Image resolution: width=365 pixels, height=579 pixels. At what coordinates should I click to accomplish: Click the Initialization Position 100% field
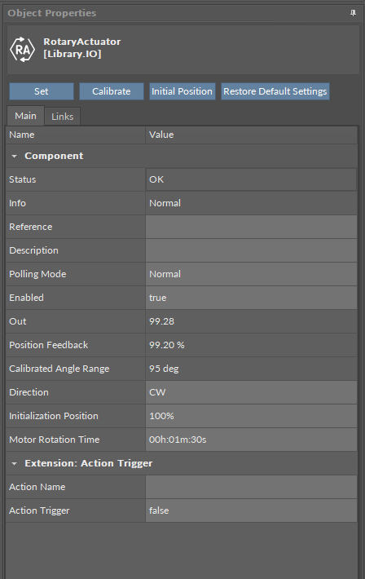251,416
